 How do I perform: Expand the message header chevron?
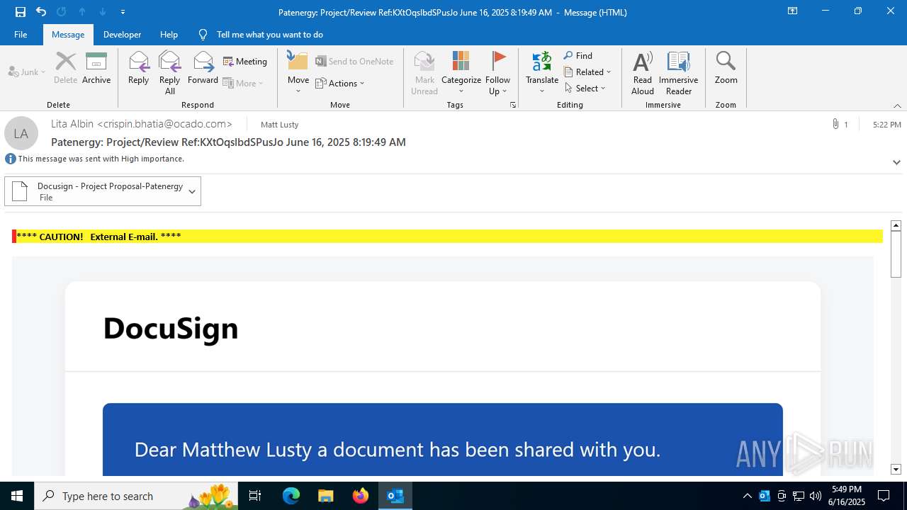(x=896, y=162)
